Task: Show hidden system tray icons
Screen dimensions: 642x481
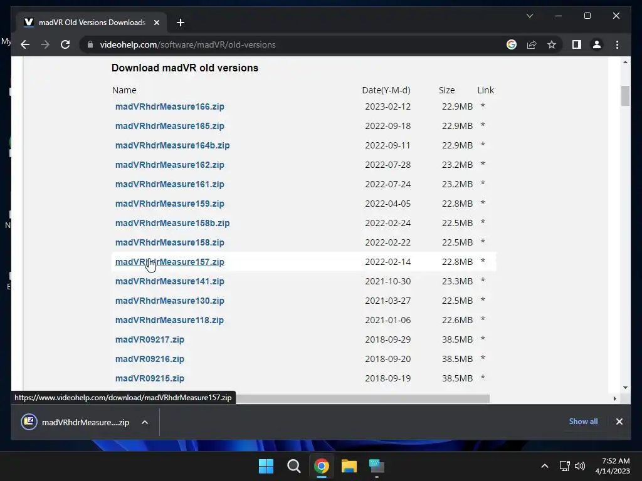Action: (x=545, y=466)
